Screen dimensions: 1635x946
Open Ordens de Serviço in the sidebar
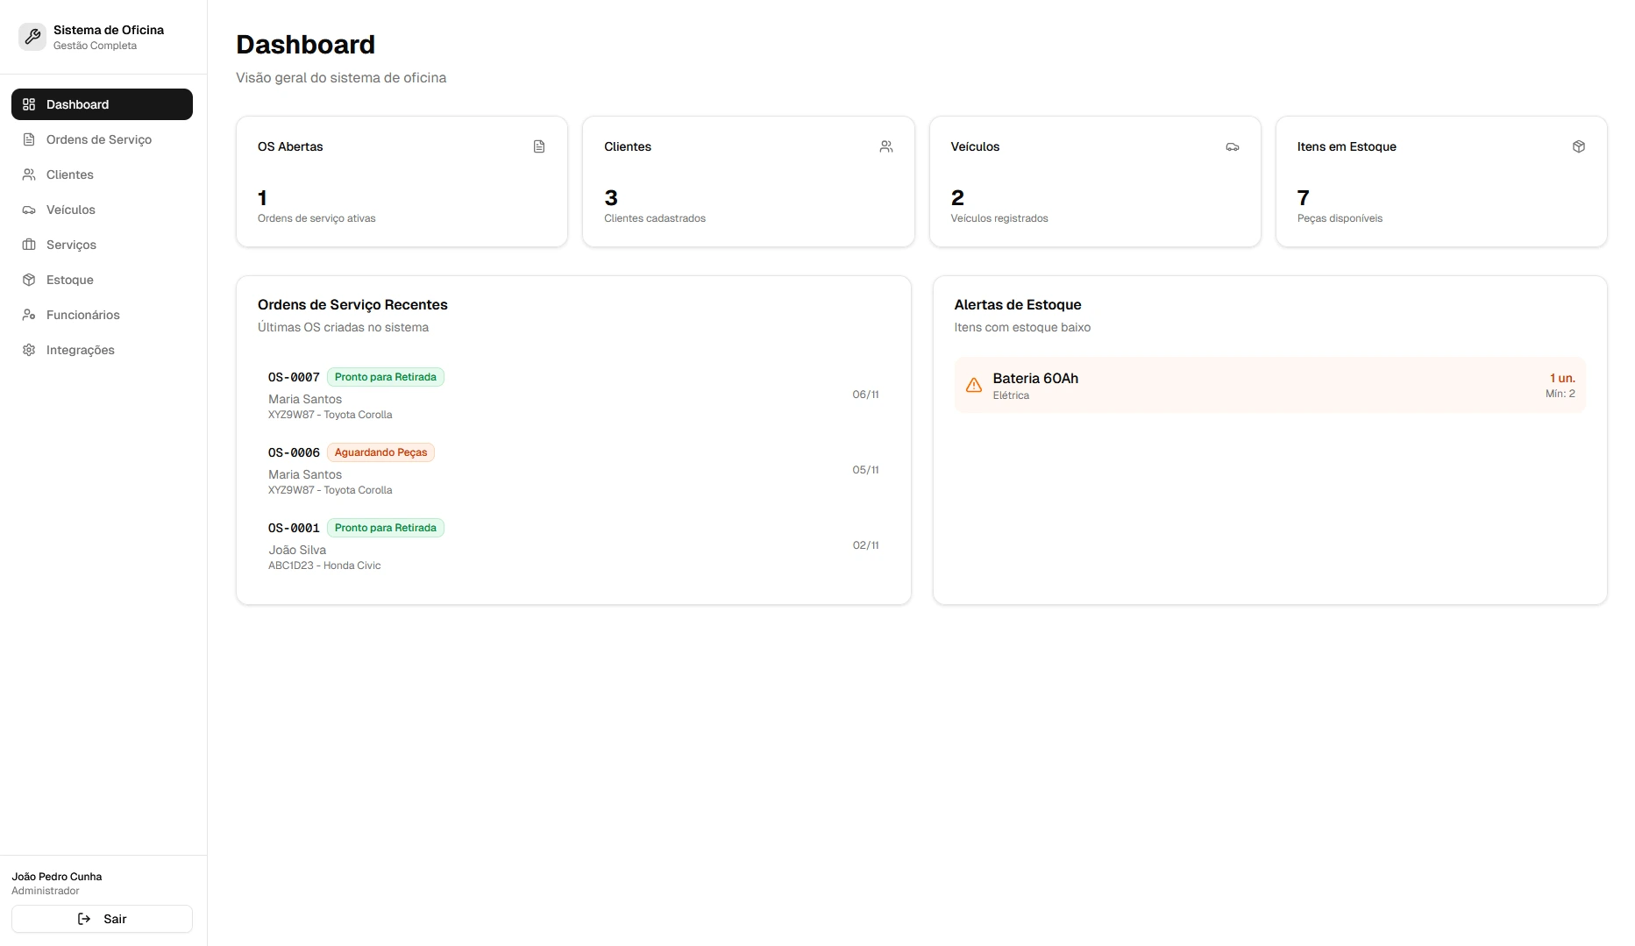(99, 139)
